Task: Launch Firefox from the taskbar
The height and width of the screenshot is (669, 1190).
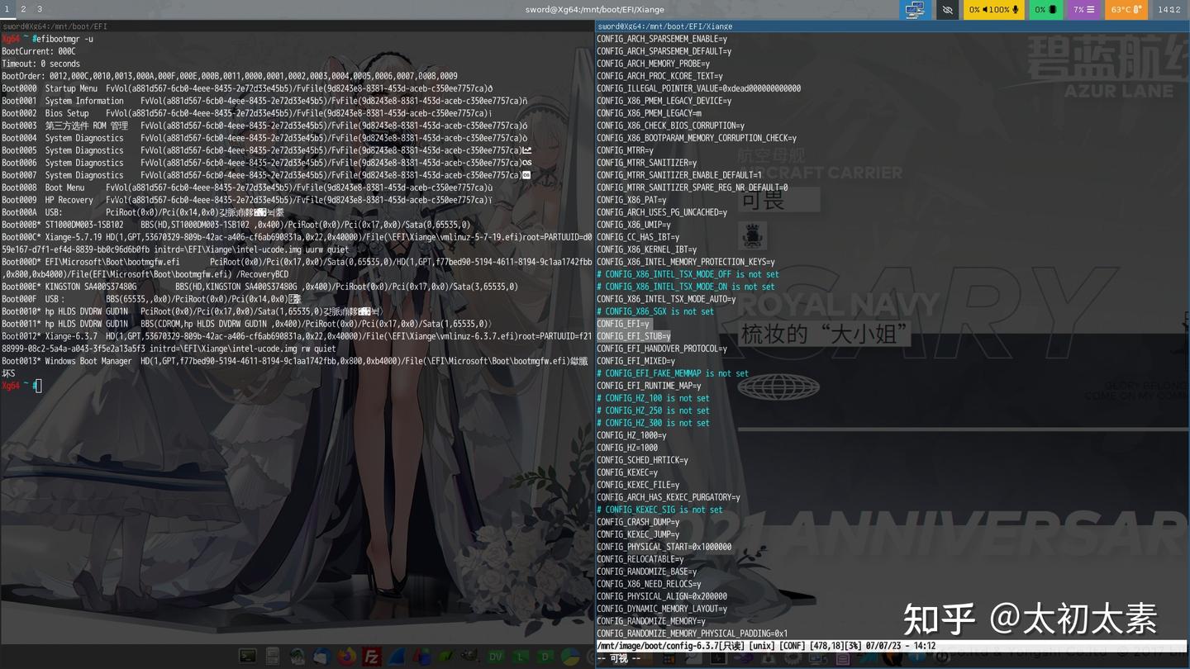Action: pyautogui.click(x=345, y=656)
